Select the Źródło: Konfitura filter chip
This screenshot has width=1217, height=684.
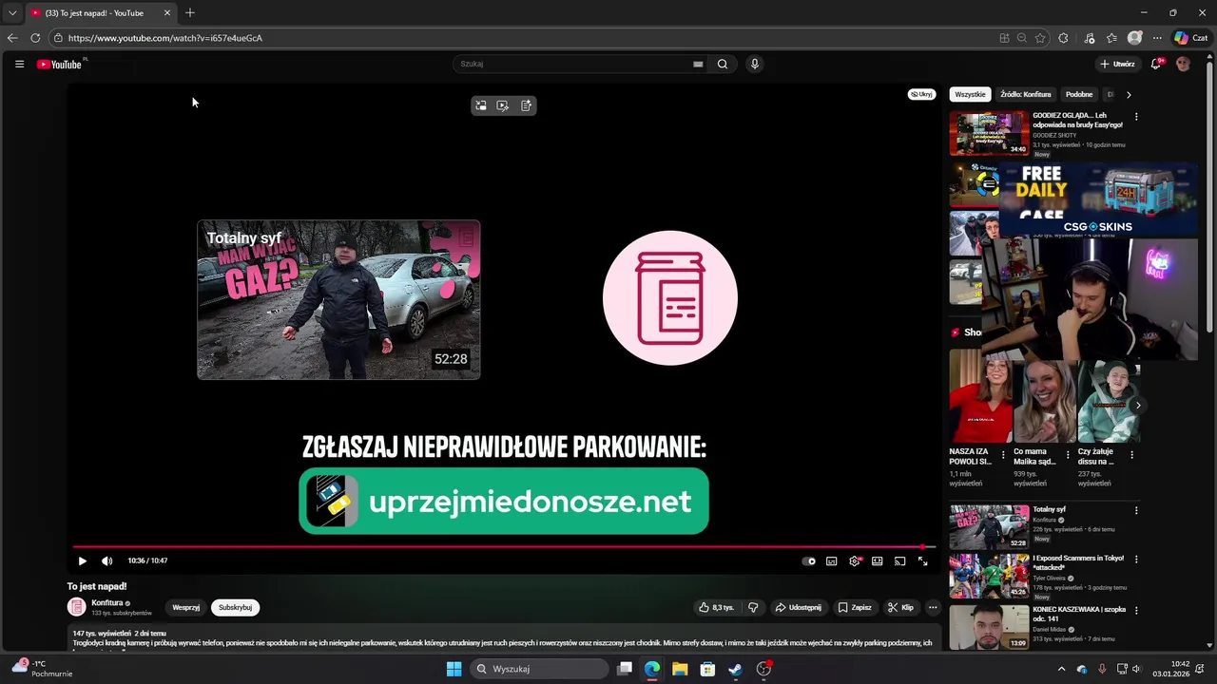(x=1026, y=94)
